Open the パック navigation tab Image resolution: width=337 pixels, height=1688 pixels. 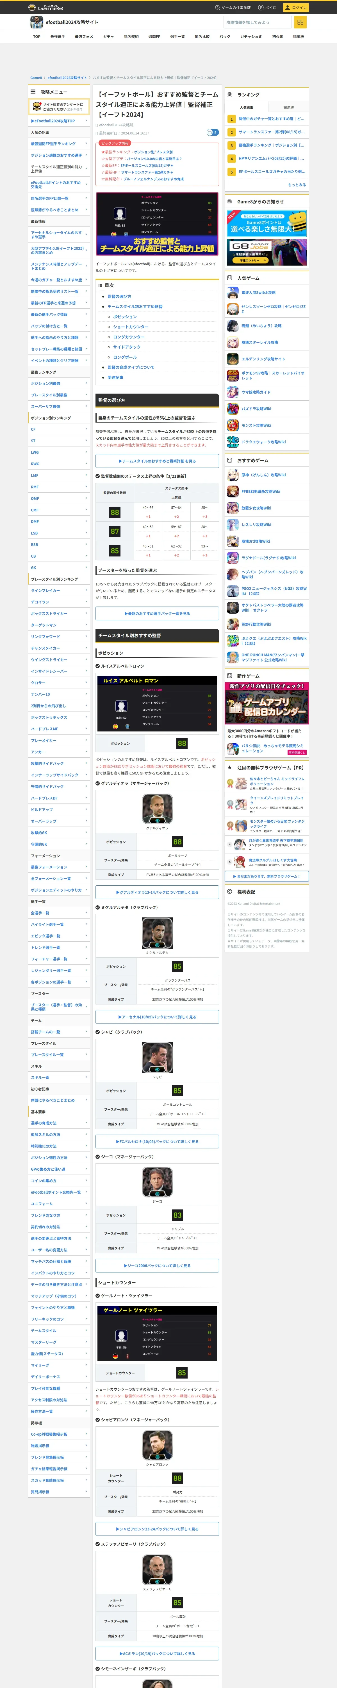pyautogui.click(x=225, y=37)
